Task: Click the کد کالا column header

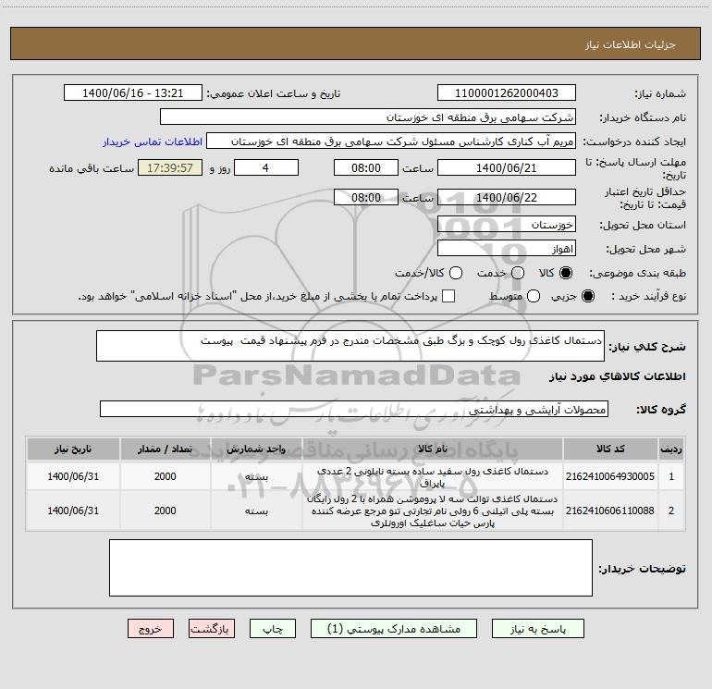Action: click(x=610, y=449)
